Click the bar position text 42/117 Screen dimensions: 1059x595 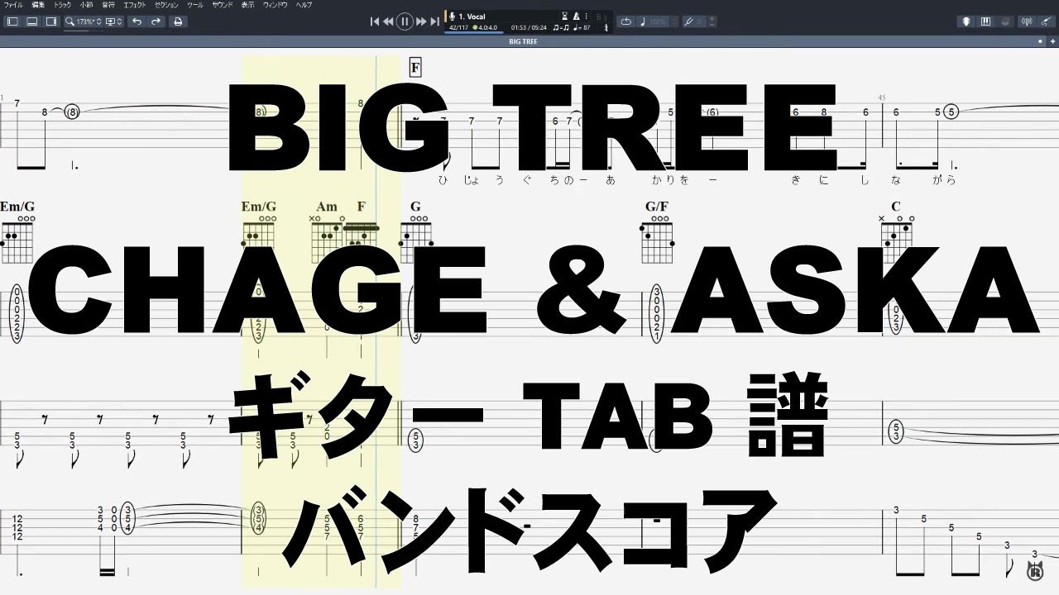click(x=458, y=28)
